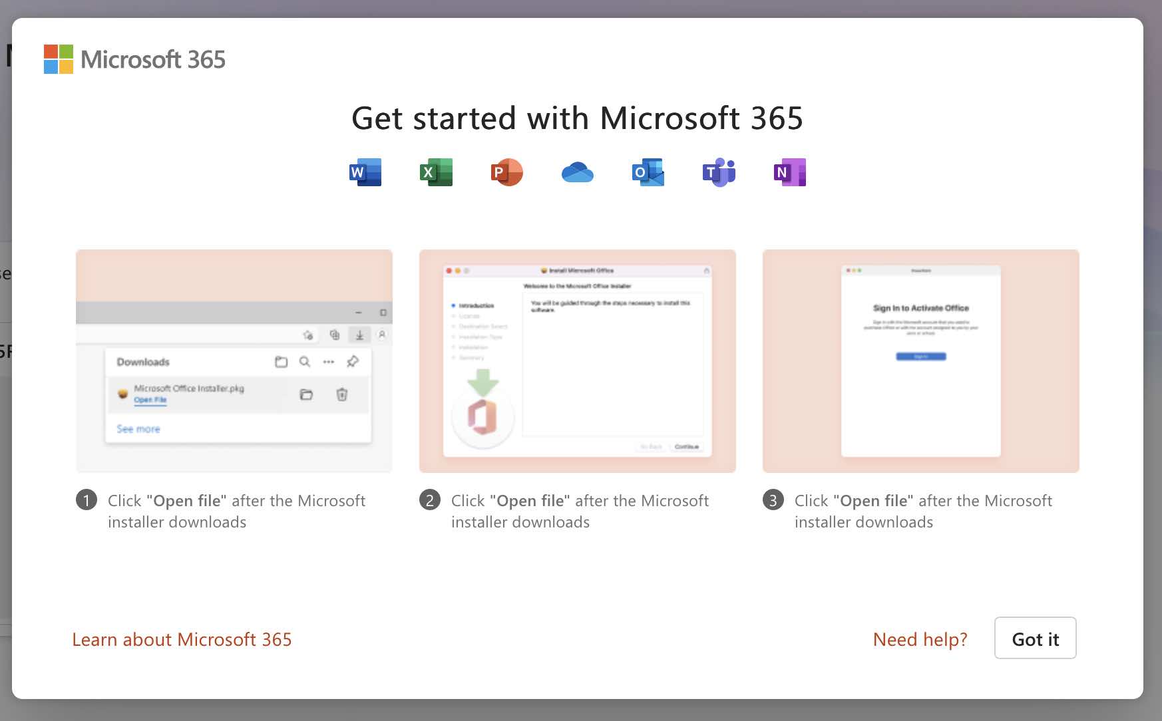This screenshot has height=721, width=1162.
Task: Open Learn about Microsoft 365 link
Action: click(182, 639)
